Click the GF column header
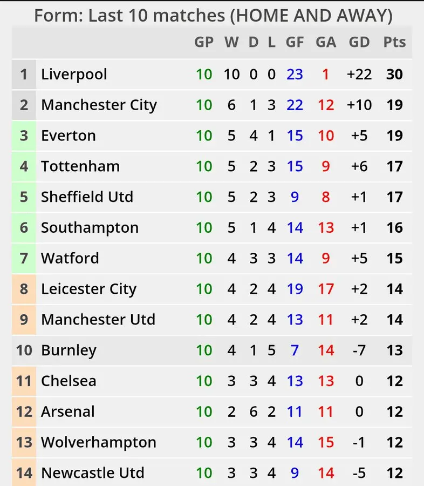The image size is (424, 486). [295, 42]
